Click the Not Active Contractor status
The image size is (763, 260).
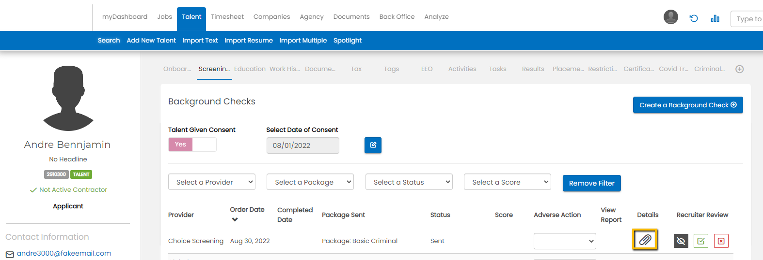[x=68, y=190]
